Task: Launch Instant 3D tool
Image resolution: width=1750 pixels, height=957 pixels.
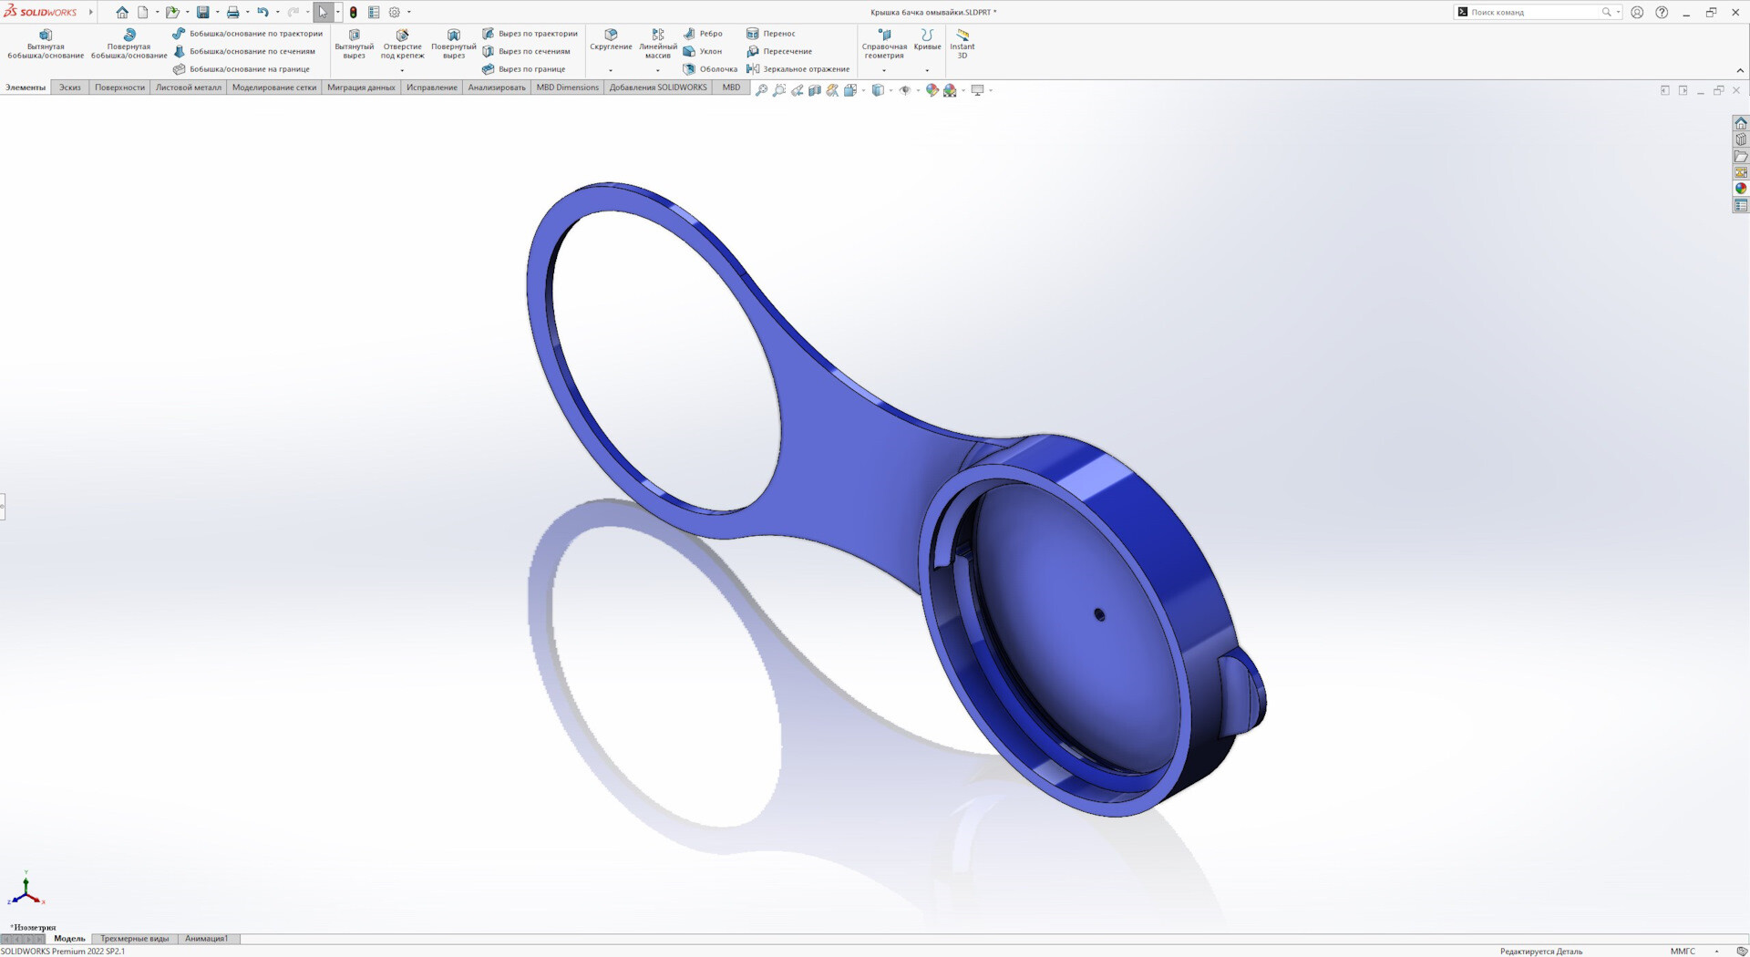Action: 962,44
